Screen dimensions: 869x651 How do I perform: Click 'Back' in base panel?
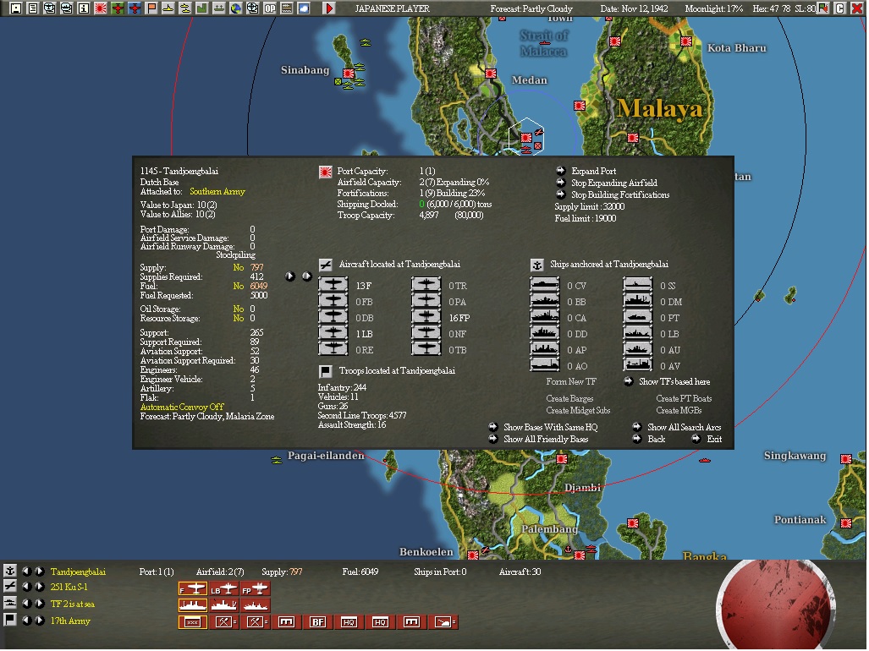(x=656, y=440)
